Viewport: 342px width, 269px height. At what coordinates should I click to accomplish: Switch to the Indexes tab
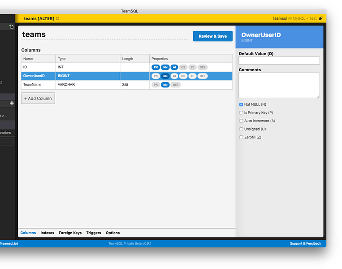pyautogui.click(x=48, y=233)
